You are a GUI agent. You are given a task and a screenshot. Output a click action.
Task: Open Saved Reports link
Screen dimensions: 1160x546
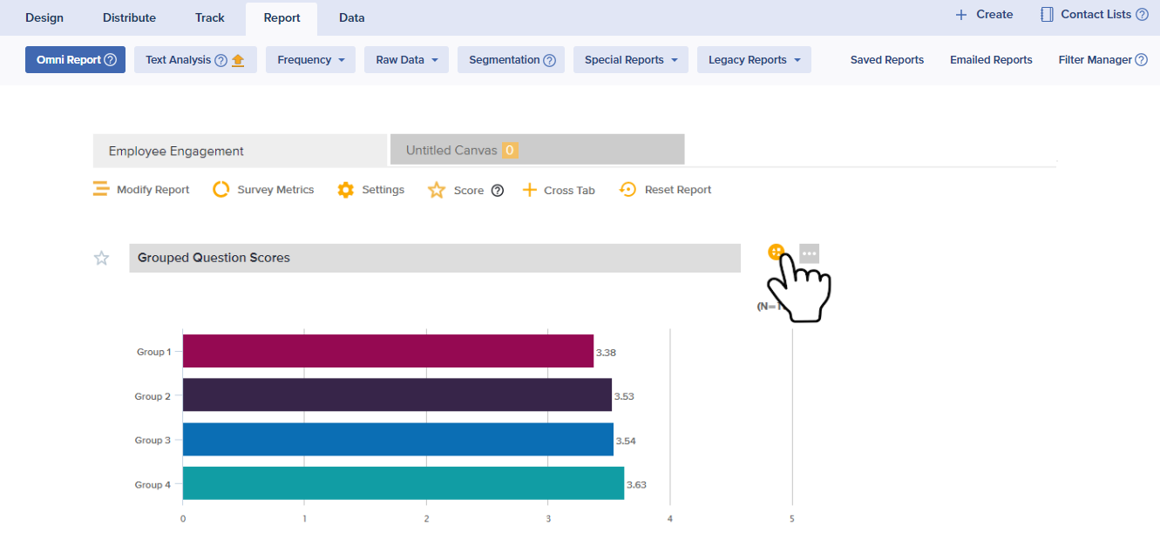click(x=886, y=60)
